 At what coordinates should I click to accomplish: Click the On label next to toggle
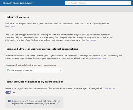(13, 93)
